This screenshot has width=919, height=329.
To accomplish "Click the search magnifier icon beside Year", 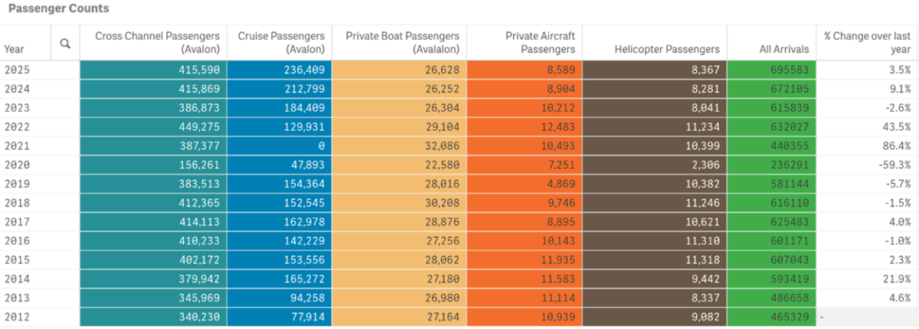I will tap(65, 44).
